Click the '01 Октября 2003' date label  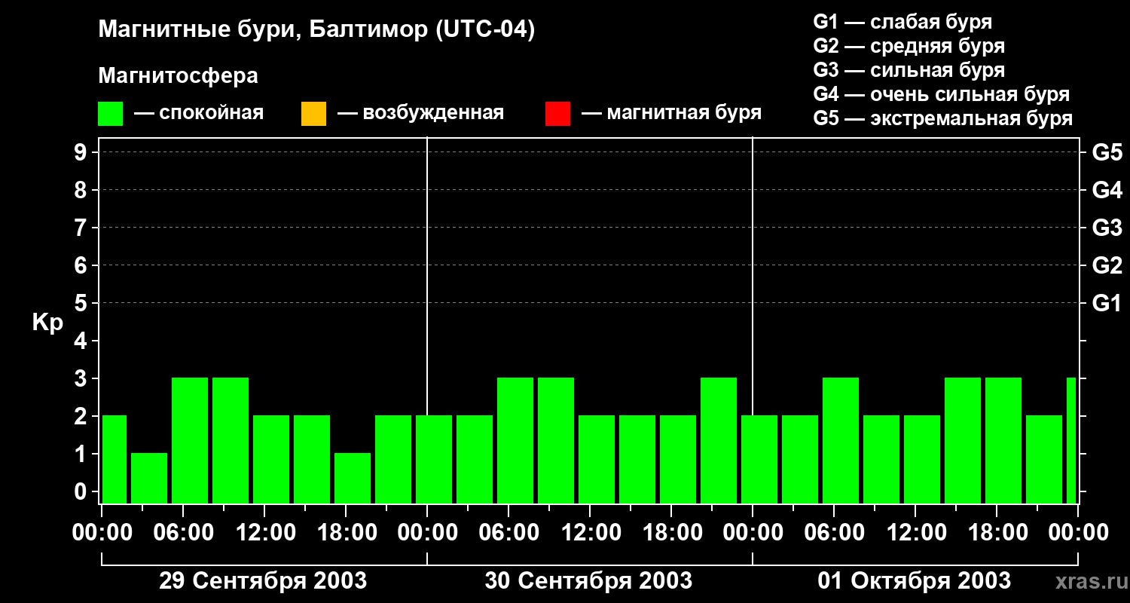pyautogui.click(x=915, y=580)
